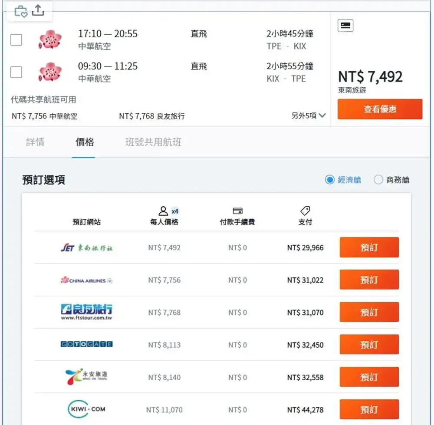Image resolution: width=434 pixels, height=425 pixels.
Task: Switch to the 班號共用航班 tab
Action: tap(153, 142)
